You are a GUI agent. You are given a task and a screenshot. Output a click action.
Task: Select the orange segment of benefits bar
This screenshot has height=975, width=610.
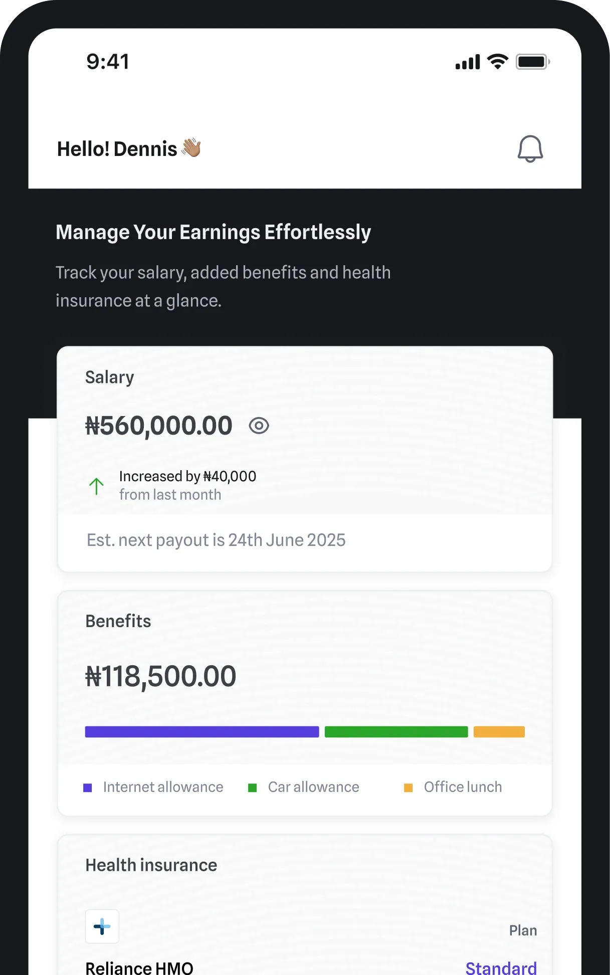pyautogui.click(x=499, y=732)
